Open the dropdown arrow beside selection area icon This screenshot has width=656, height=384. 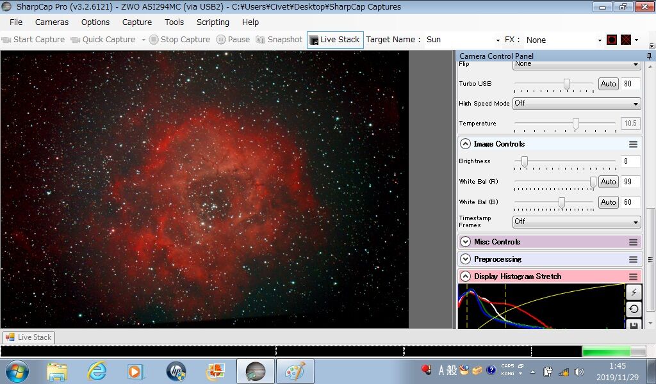coord(636,40)
